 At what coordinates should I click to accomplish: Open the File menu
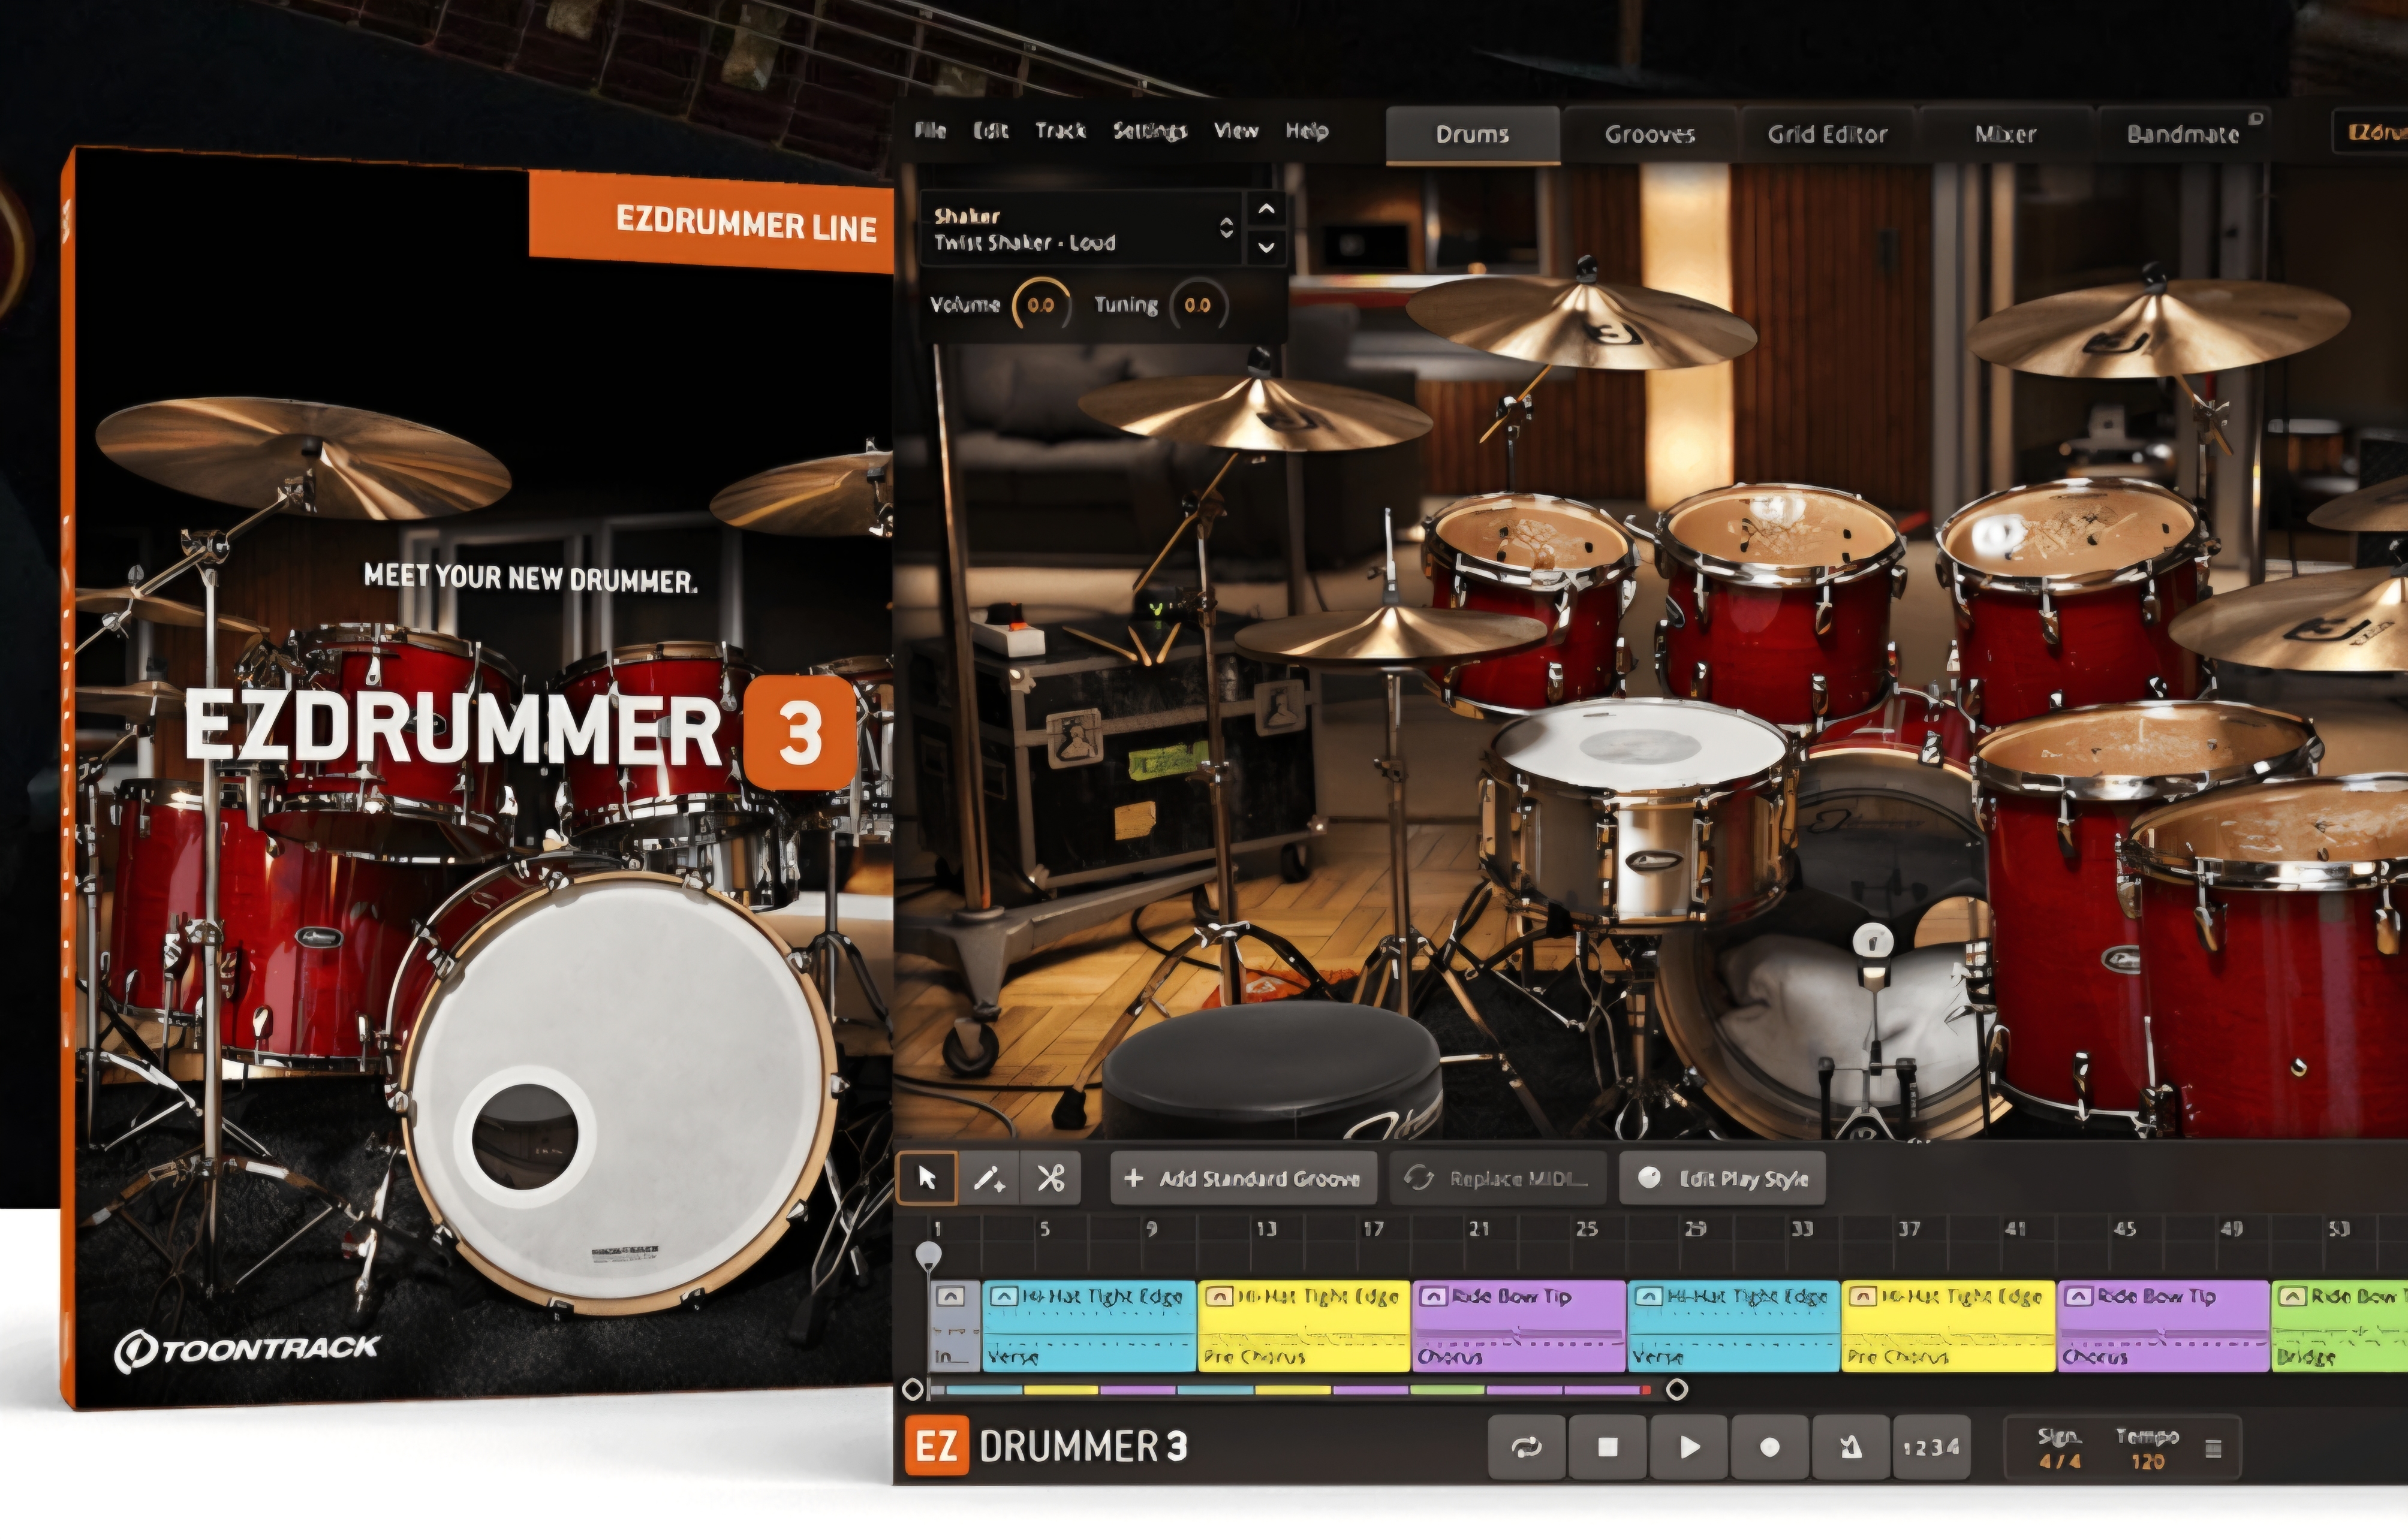click(930, 131)
